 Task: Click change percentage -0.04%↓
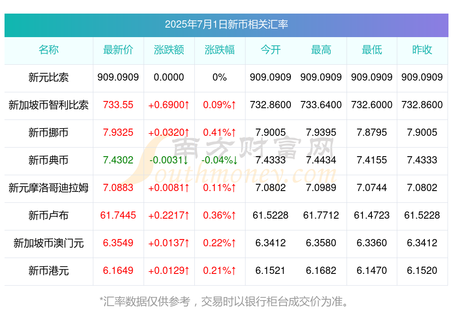tap(220, 160)
